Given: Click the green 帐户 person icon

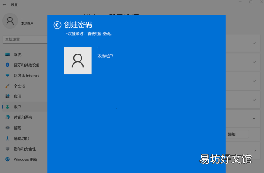Looking at the screenshot, I should point(7,107).
